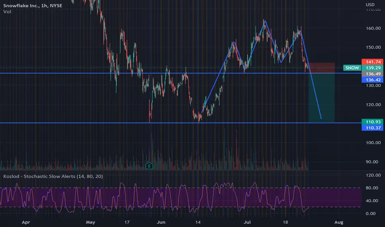Click the red 141.74 price label
385x227 pixels.
[372, 62]
